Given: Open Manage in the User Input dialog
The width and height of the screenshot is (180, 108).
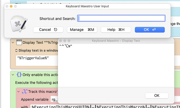Looking at the screenshot, I should pyautogui.click(x=82, y=30).
